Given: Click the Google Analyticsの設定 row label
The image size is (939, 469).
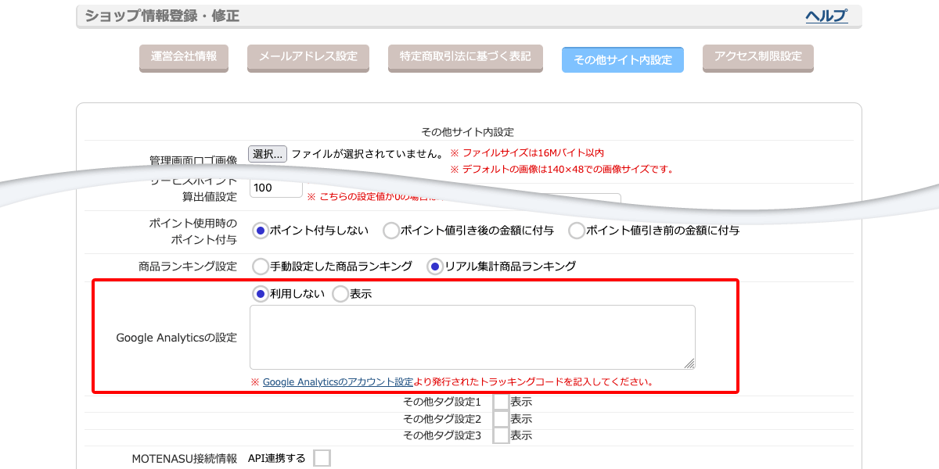Looking at the screenshot, I should tap(177, 338).
